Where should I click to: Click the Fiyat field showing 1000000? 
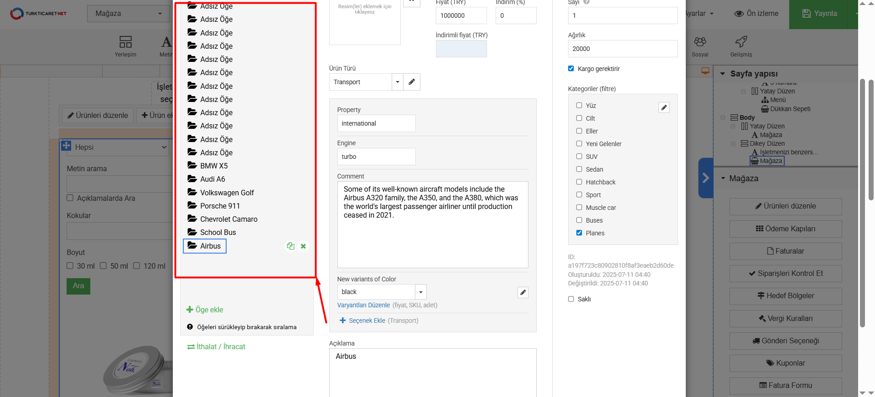pyautogui.click(x=461, y=15)
